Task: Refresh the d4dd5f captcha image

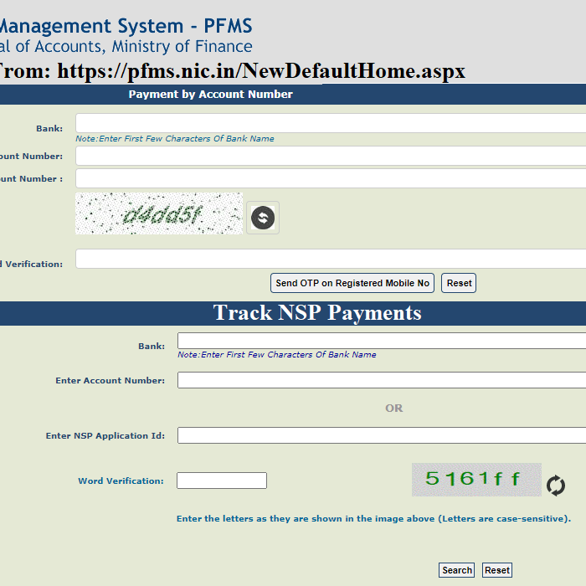Action: coord(263,218)
